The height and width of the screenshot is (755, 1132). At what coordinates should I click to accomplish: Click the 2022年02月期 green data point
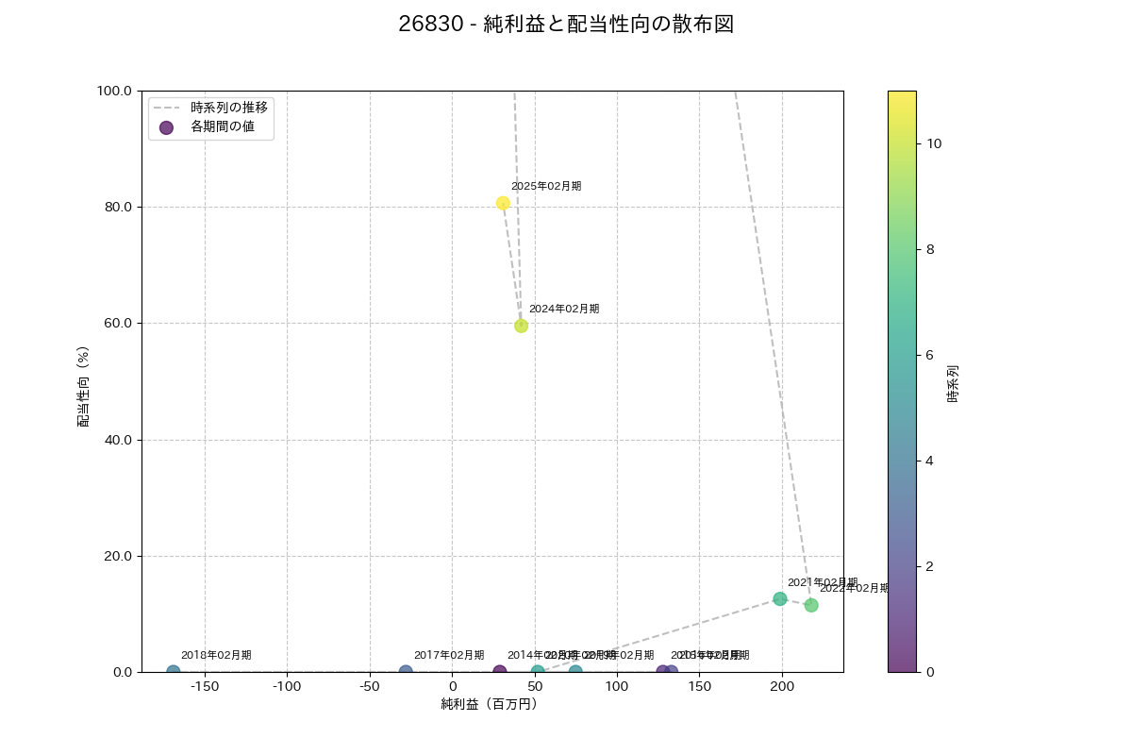click(x=811, y=605)
